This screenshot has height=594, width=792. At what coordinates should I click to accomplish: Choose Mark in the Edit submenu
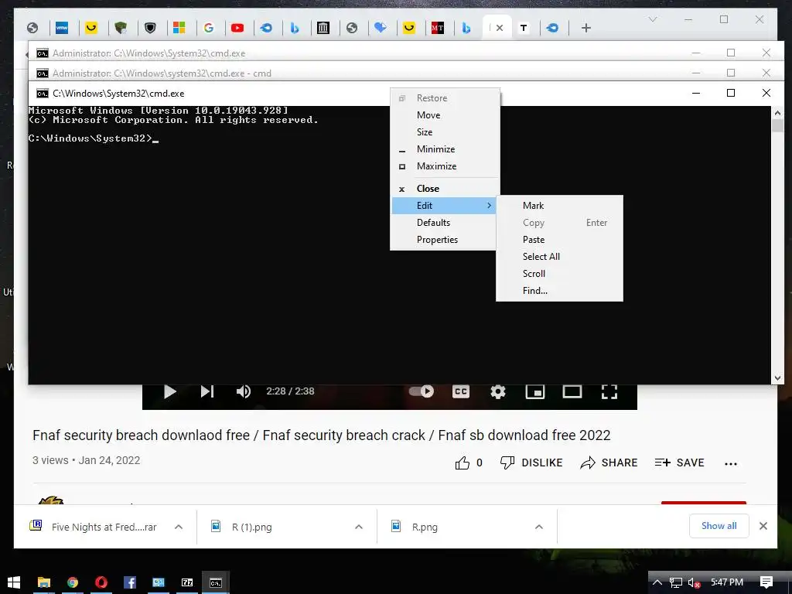[x=559, y=206]
